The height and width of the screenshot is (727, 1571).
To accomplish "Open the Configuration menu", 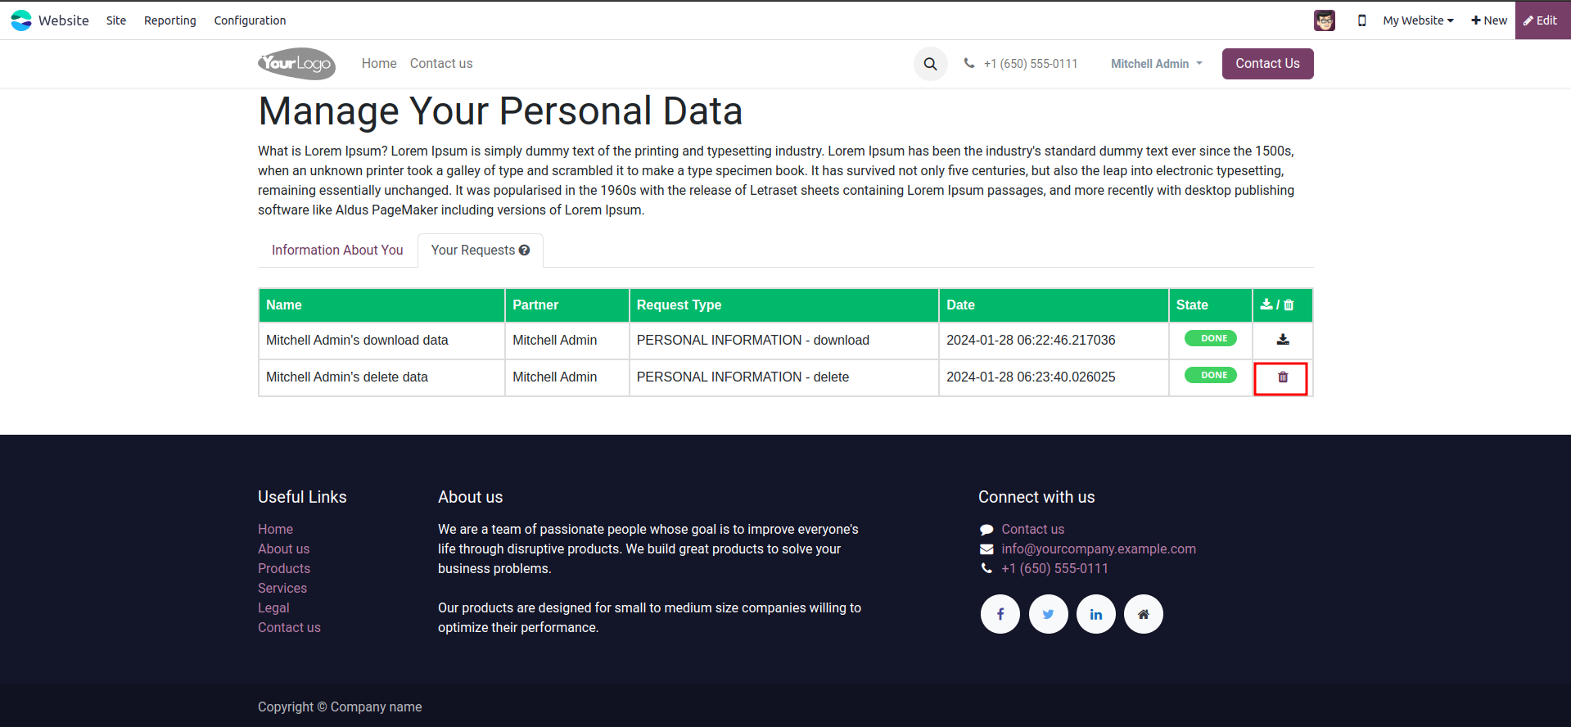I will (250, 20).
